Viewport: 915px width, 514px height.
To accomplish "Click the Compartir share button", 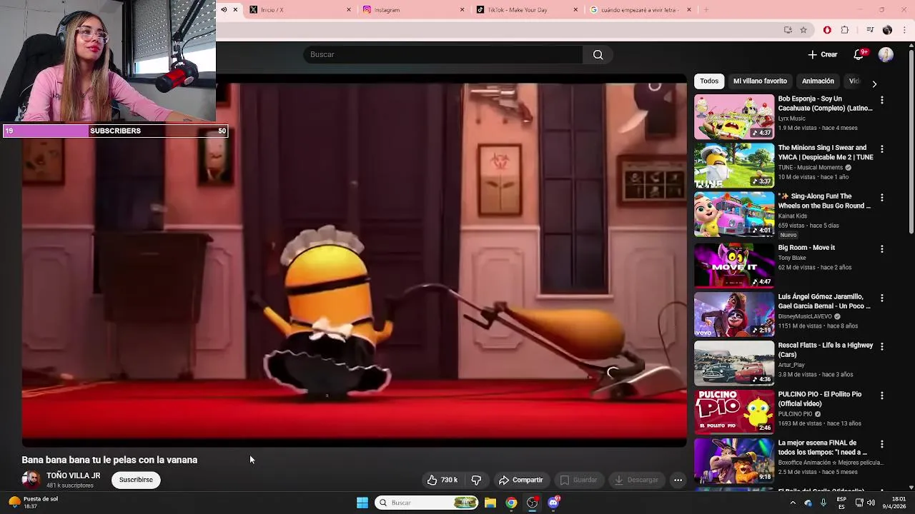I will pyautogui.click(x=520, y=480).
